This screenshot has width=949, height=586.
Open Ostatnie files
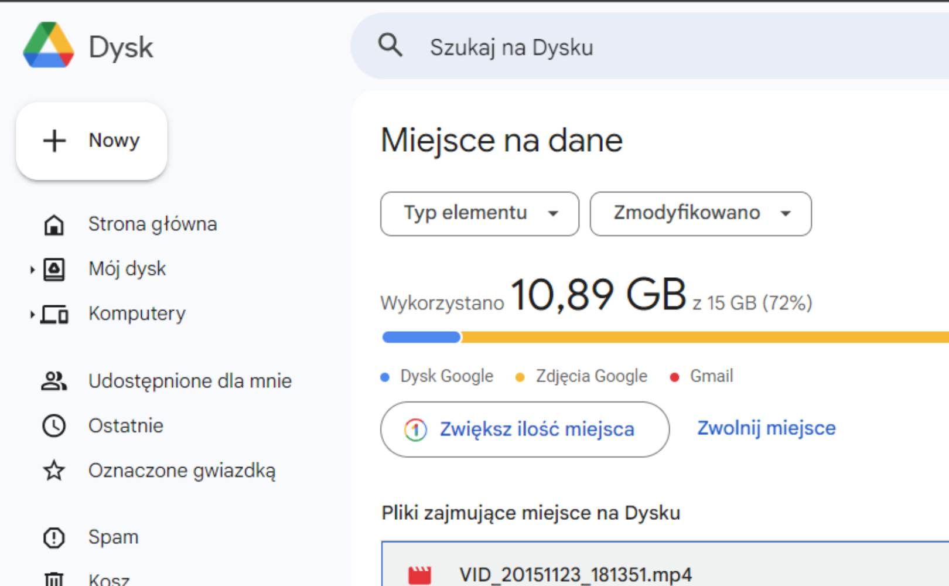pyautogui.click(x=126, y=425)
